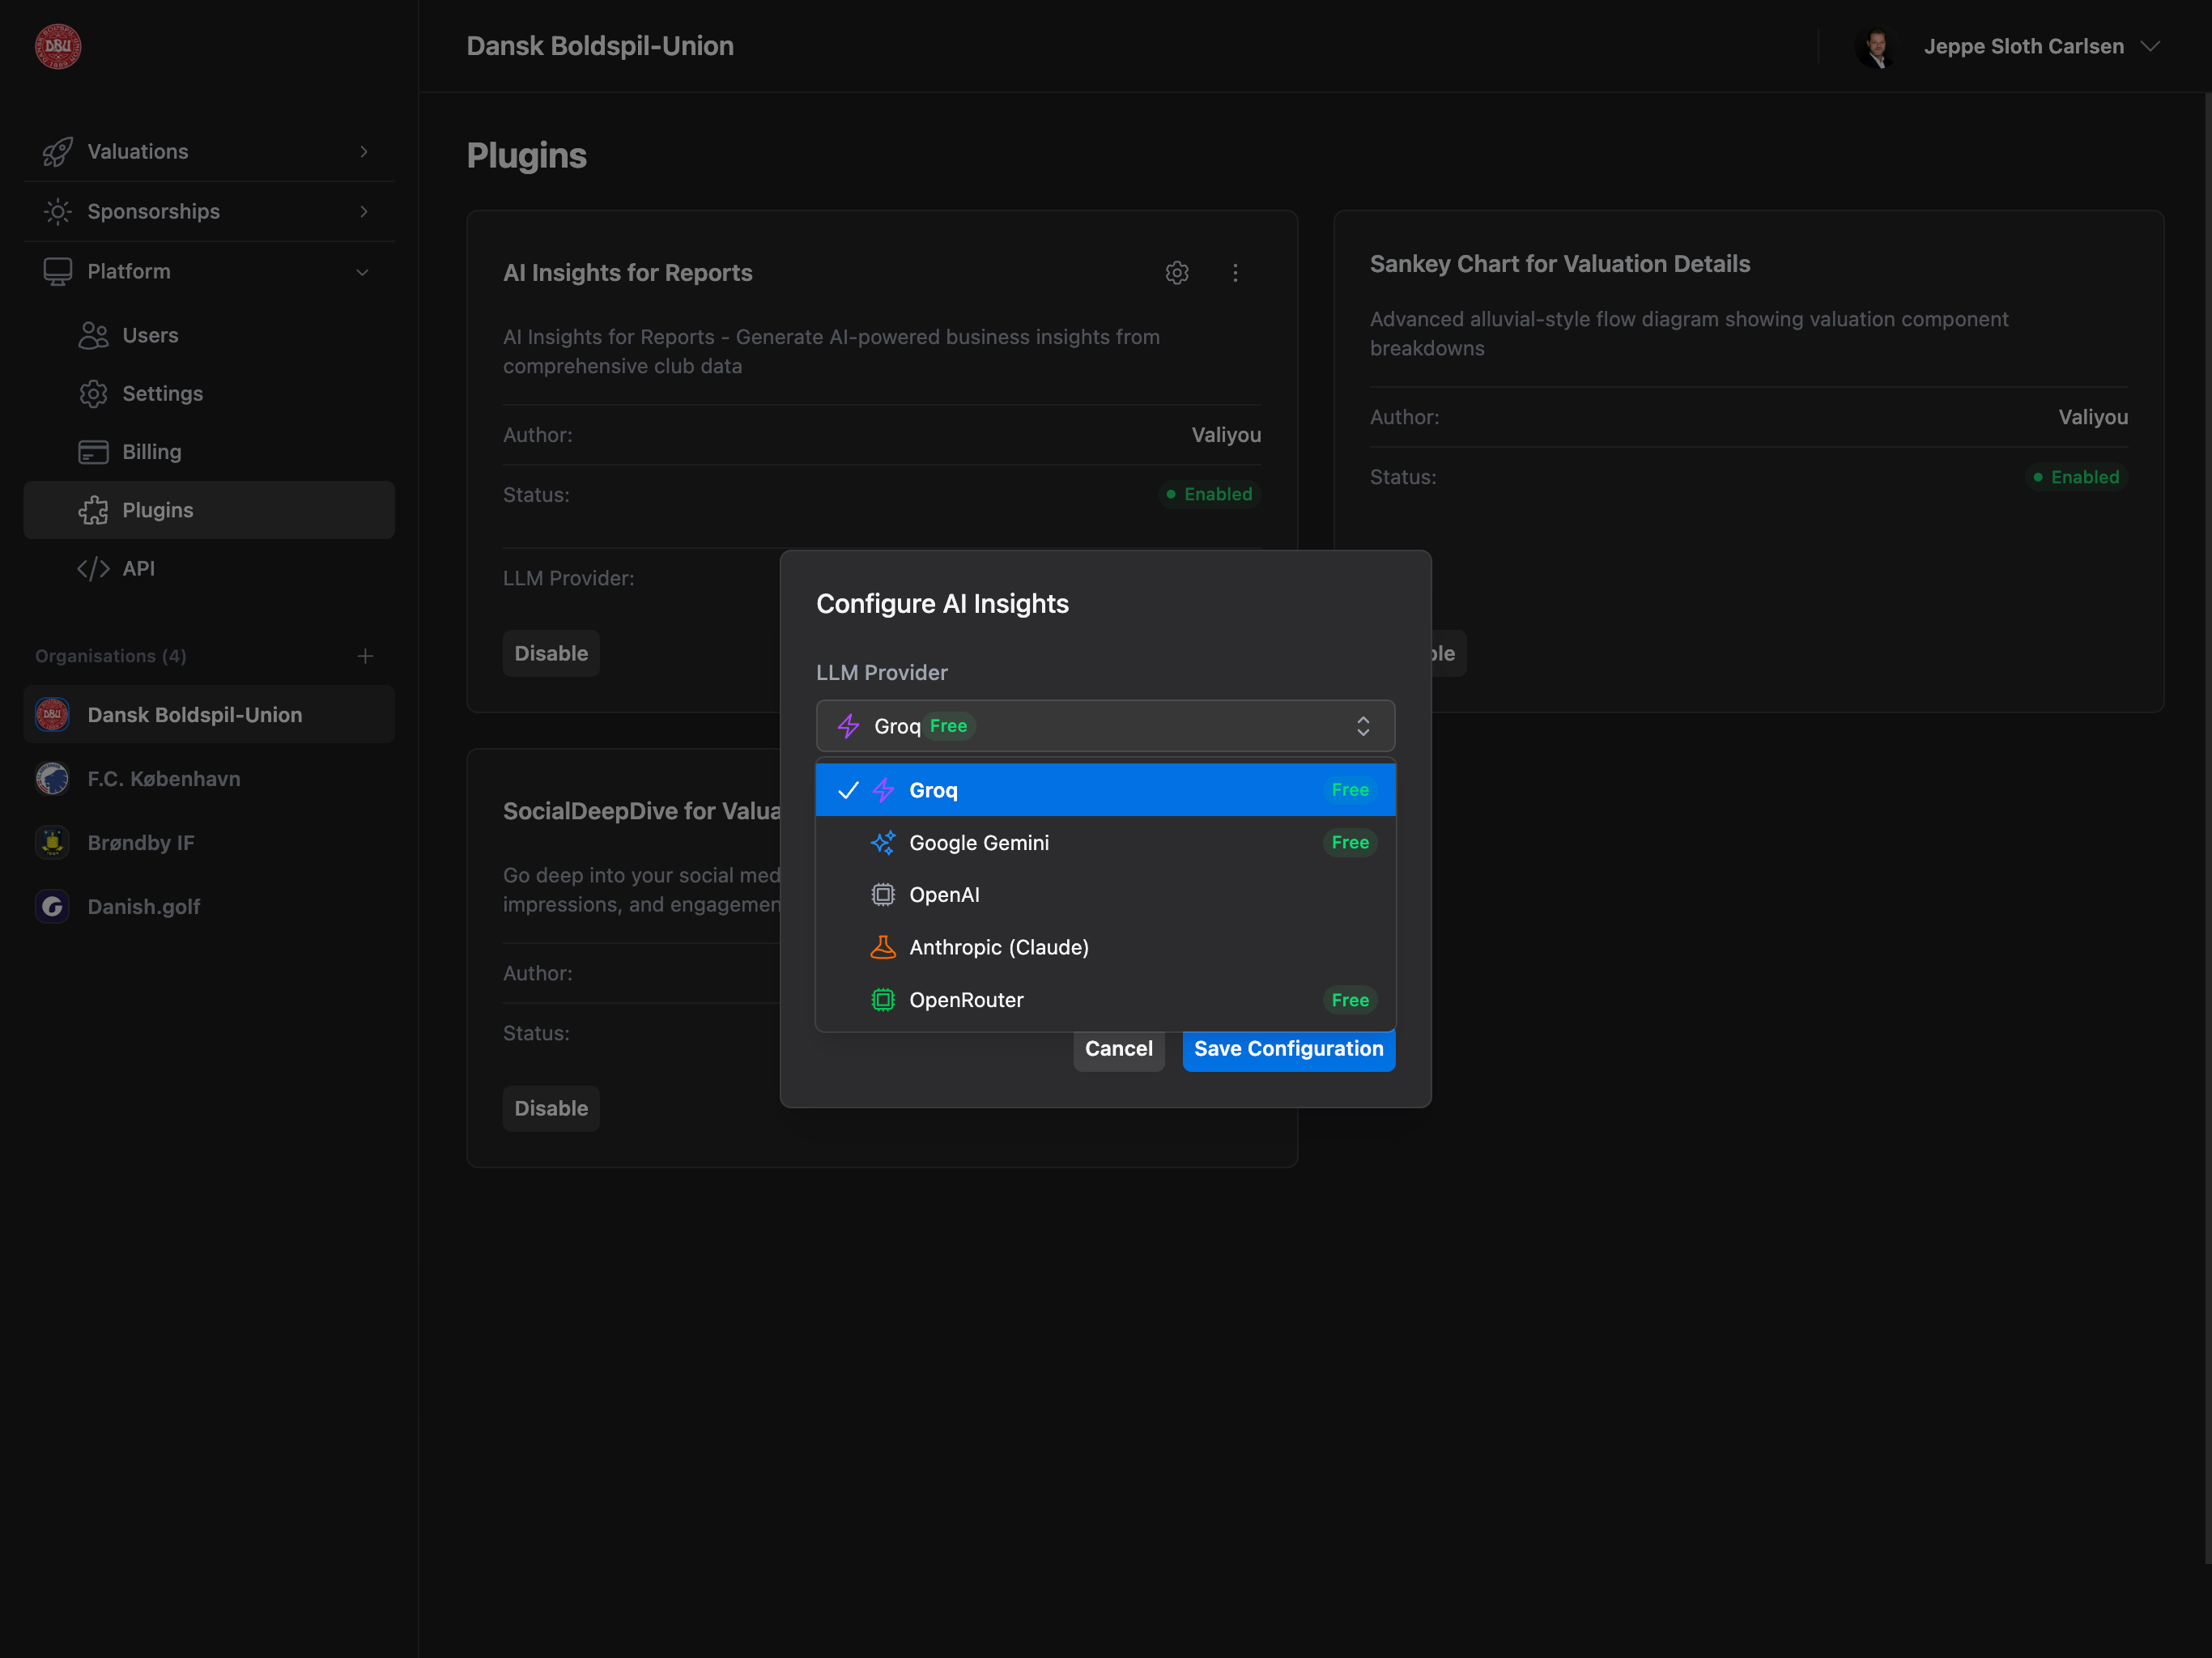Select Google Gemini as LLM provider
Screen dimensions: 2212x1658
point(978,842)
